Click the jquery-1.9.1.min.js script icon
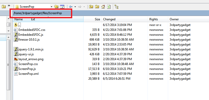The height and width of the screenshot is (100, 209). click(16, 49)
